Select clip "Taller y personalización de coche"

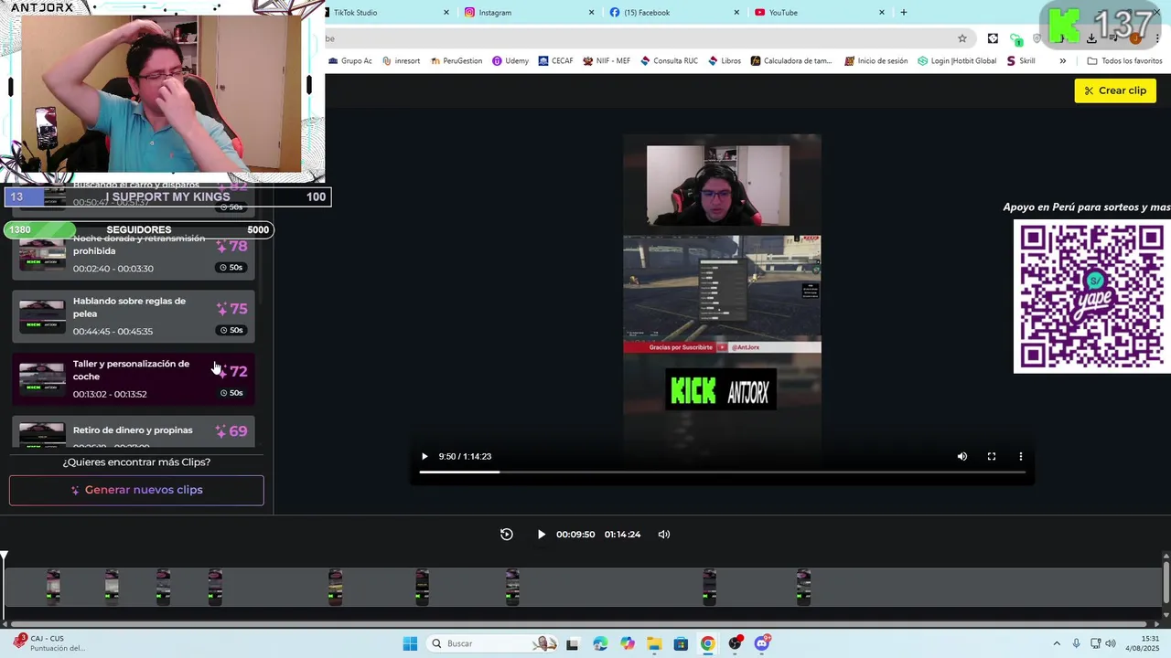pos(134,378)
